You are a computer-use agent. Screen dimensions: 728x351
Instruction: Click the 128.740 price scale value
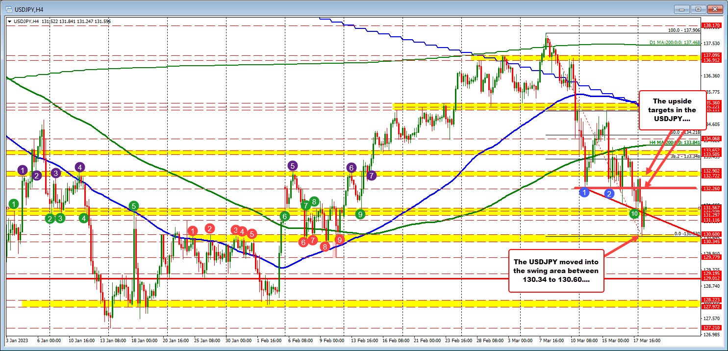(x=711, y=285)
